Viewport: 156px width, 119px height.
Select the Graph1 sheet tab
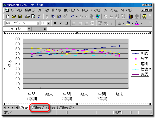(25, 108)
